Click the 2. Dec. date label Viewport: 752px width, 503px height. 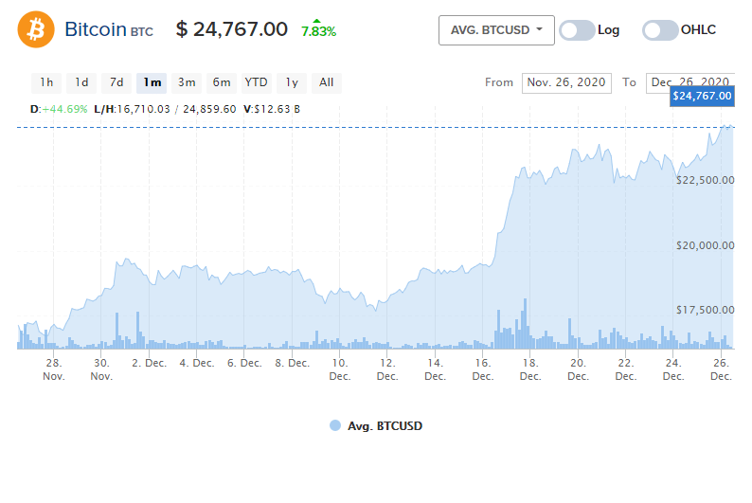coord(149,364)
